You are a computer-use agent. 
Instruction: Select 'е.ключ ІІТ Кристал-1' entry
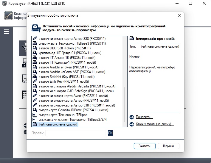64,62
